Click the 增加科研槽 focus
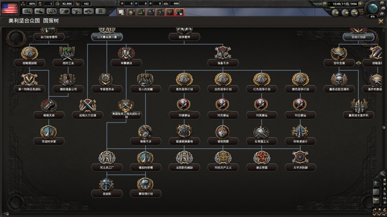The image size is (387, 217). point(146,161)
